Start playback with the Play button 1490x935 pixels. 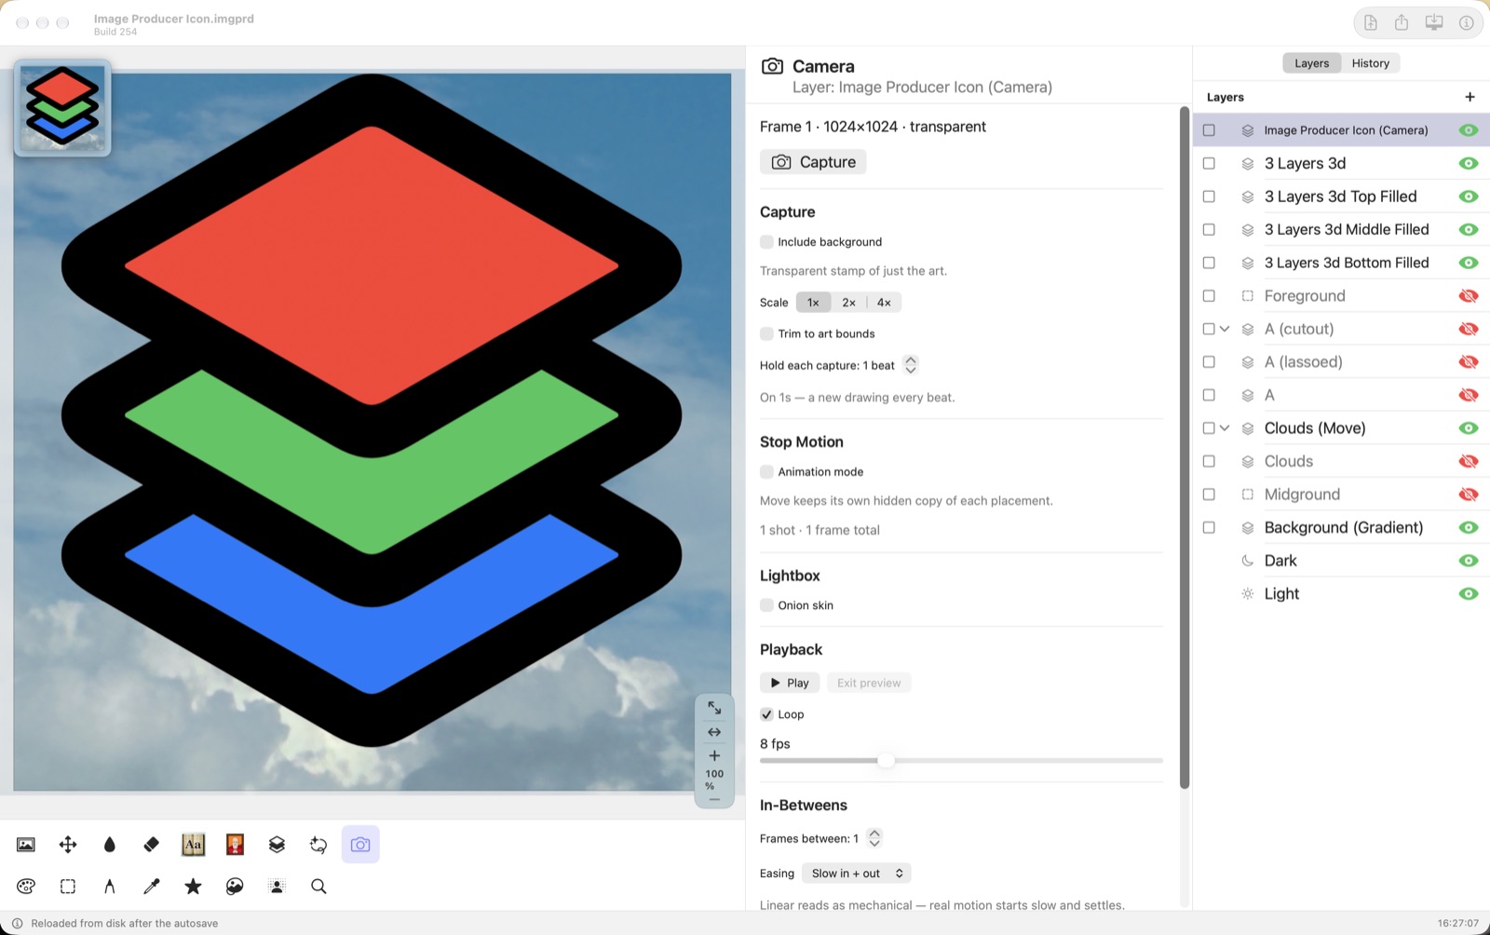[x=790, y=683]
